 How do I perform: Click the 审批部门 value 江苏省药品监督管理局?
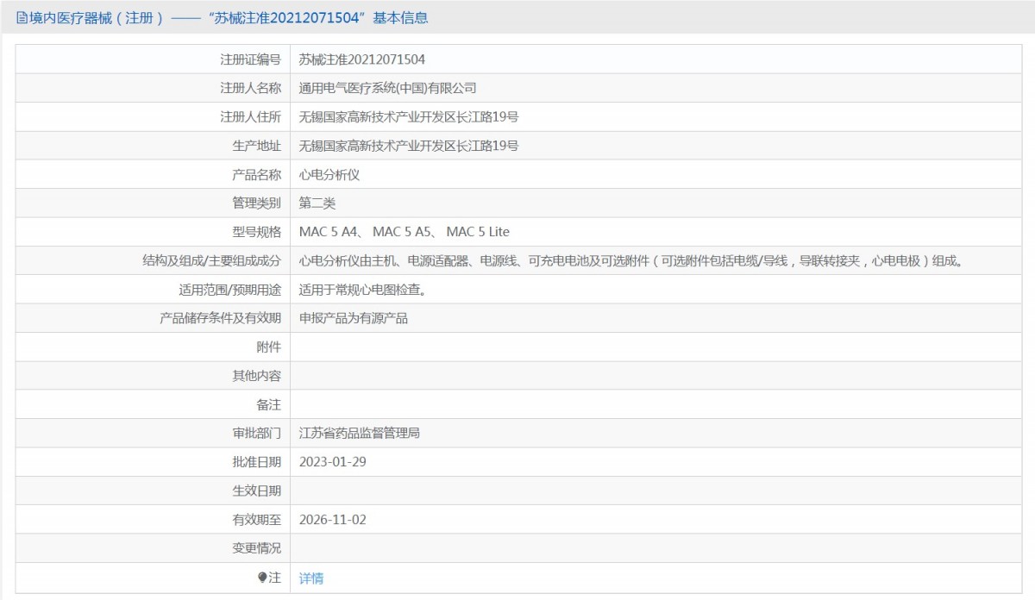click(360, 433)
